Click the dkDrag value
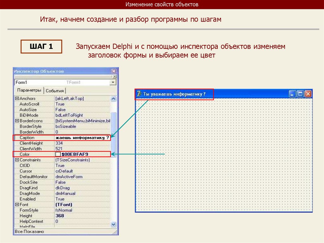 click(x=63, y=188)
